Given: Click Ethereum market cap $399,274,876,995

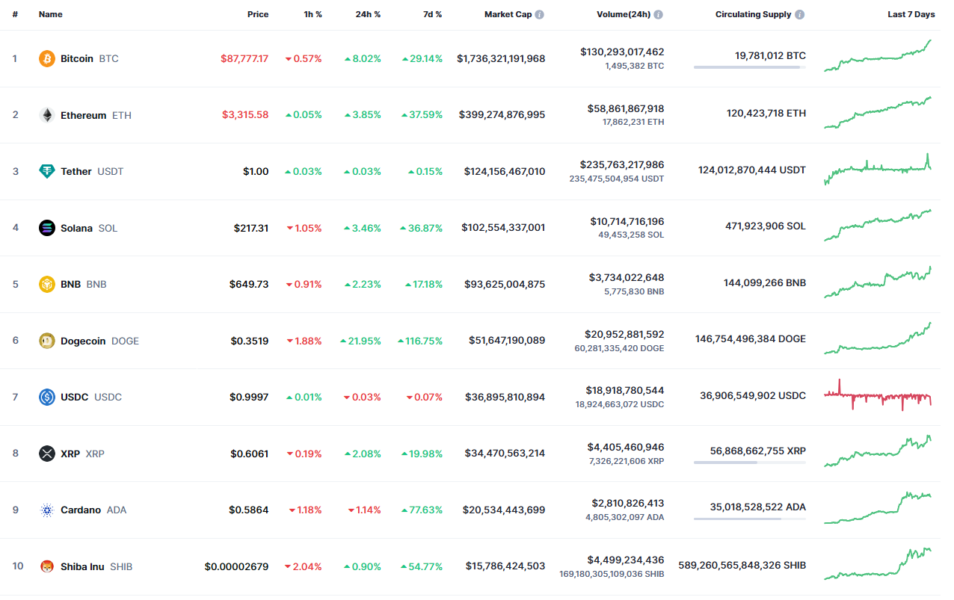Looking at the screenshot, I should point(502,115).
